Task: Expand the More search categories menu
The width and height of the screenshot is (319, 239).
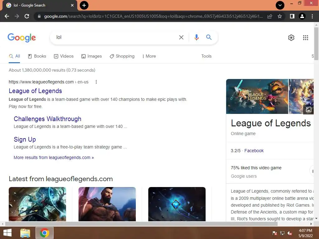Action: pos(149,56)
